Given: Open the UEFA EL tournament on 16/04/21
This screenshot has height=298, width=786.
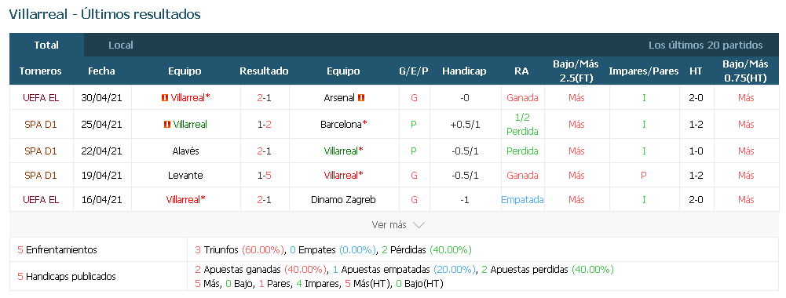Looking at the screenshot, I should tap(41, 199).
